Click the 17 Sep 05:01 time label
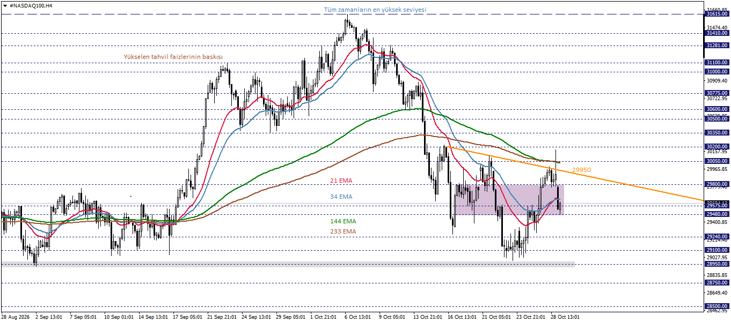Viewport: 731px width, 323px height. pyautogui.click(x=187, y=317)
